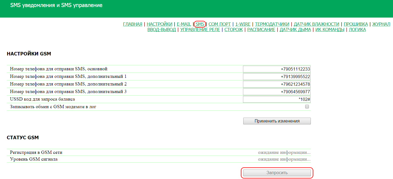Open the ГЛАВНАЯ navigation link

click(132, 24)
